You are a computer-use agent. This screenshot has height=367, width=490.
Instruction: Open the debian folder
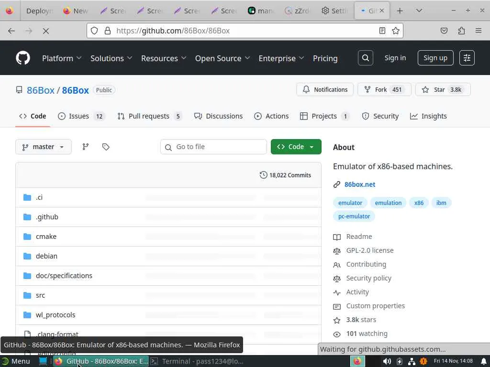tap(46, 256)
